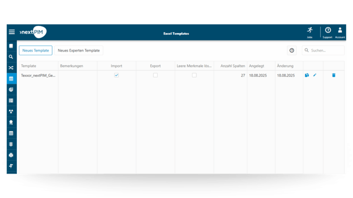Image resolution: width=353 pixels, height=198 pixels.
Task: Click the list grid sidebar icon
Action: point(11,101)
